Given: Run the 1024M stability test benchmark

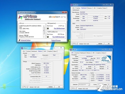Looking at the screenshot, I should click(58, 37).
